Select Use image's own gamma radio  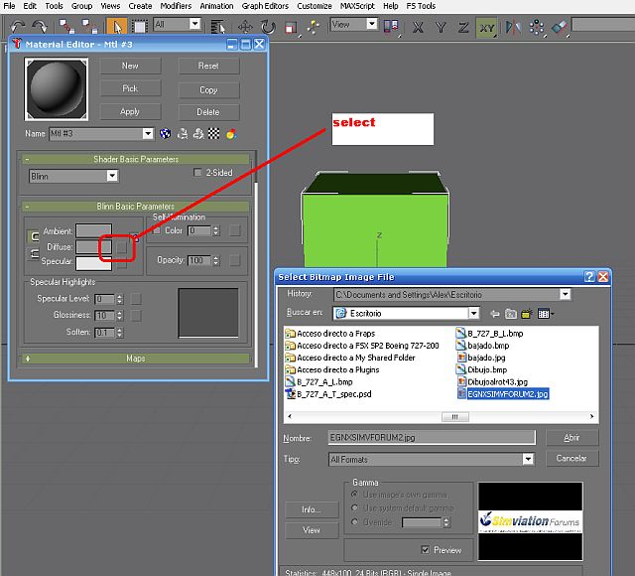(355, 495)
